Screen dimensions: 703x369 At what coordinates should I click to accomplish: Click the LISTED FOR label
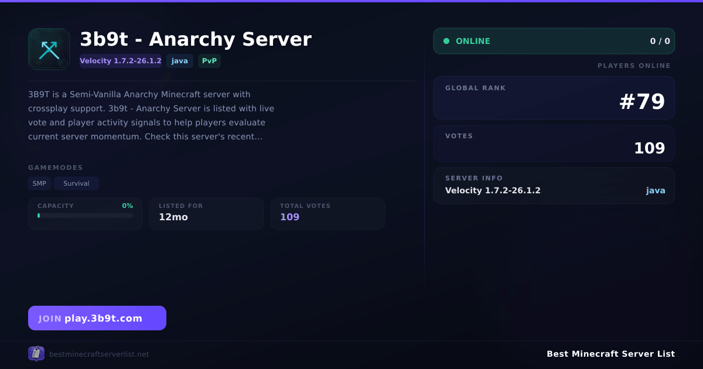click(180, 206)
